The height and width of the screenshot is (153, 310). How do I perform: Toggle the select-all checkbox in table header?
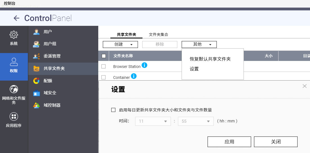point(104,56)
